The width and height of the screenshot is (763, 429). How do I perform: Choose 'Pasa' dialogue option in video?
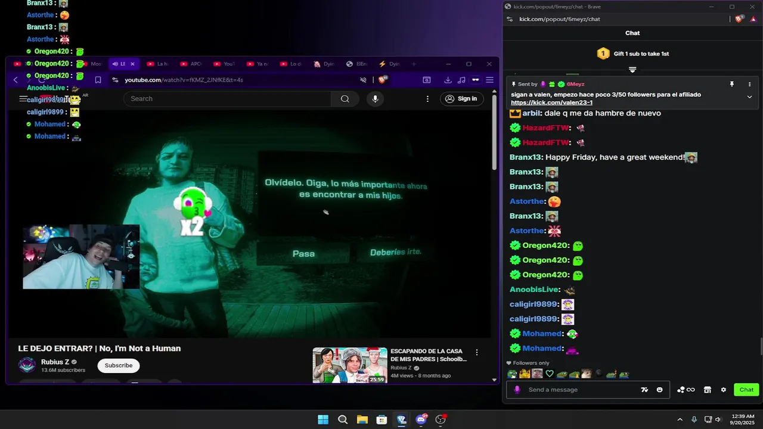point(303,254)
